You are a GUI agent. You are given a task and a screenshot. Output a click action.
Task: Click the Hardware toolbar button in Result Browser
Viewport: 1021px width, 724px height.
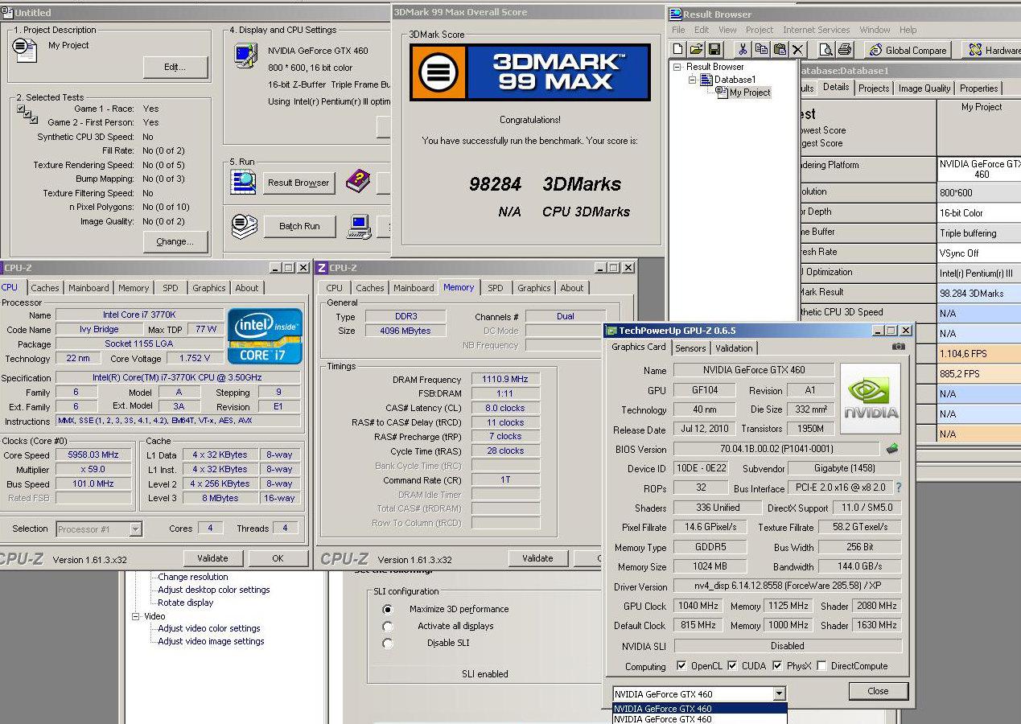point(992,50)
